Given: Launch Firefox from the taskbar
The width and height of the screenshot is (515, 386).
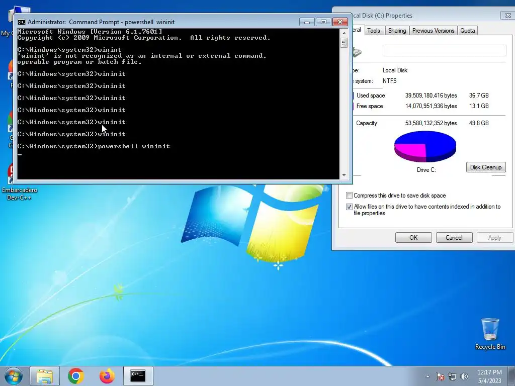Looking at the screenshot, I should (107, 376).
